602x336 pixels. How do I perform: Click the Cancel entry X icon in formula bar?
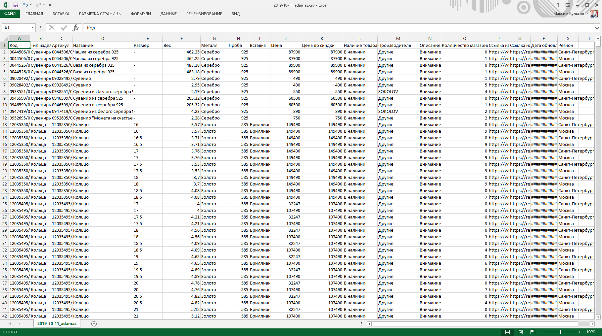52,28
